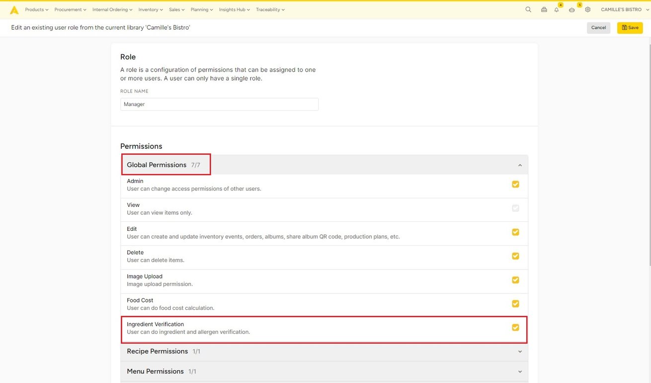
Task: Click the toolbox icon in header
Action: (544, 9)
